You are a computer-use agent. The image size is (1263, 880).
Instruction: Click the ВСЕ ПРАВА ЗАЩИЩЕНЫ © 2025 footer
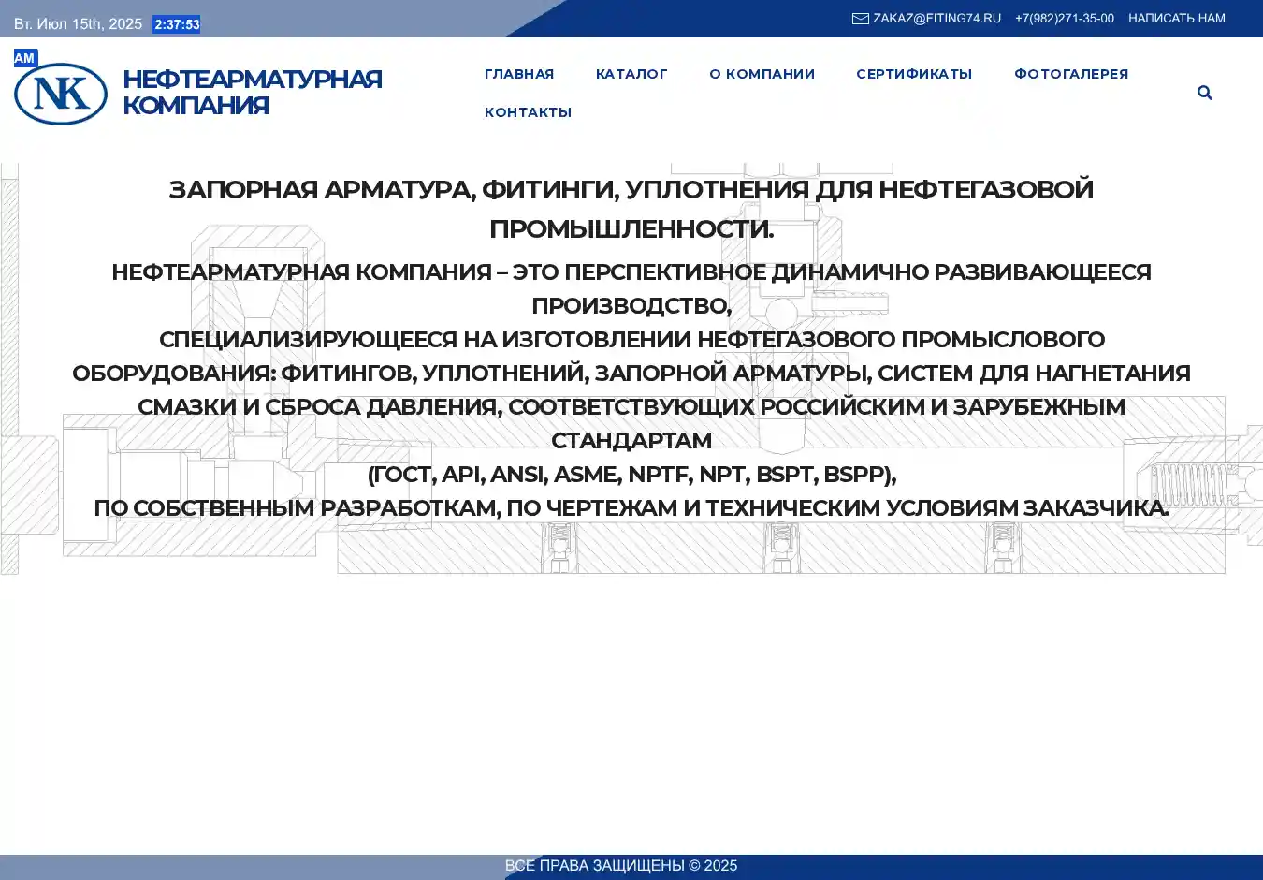pyautogui.click(x=621, y=866)
